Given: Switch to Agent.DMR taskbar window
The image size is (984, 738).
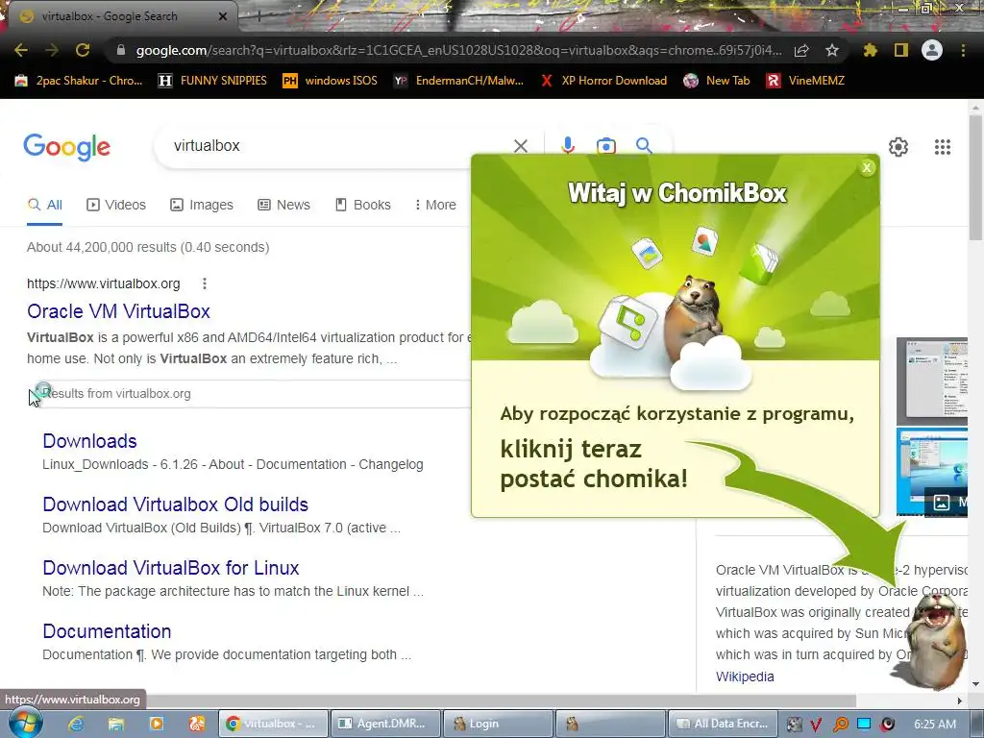Looking at the screenshot, I should click(x=384, y=724).
